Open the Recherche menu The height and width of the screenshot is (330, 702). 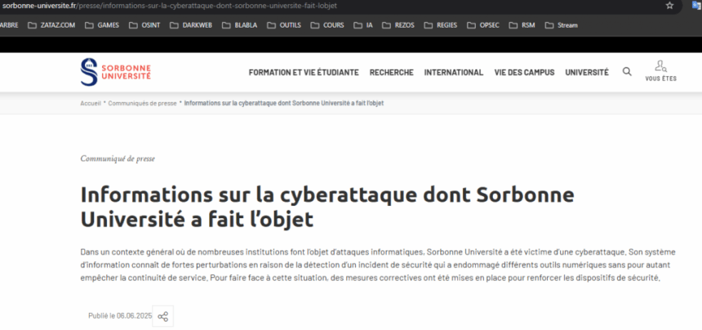point(391,73)
